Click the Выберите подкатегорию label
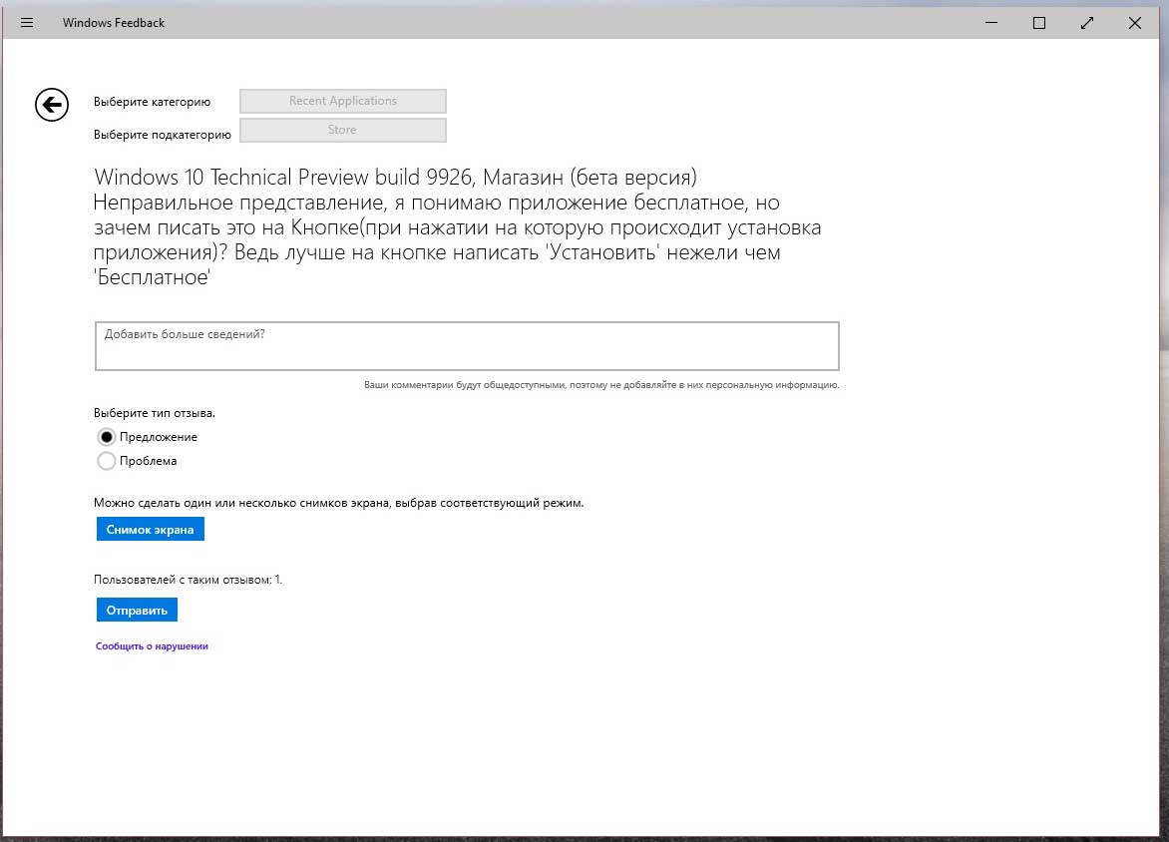The image size is (1169, 842). (x=162, y=135)
